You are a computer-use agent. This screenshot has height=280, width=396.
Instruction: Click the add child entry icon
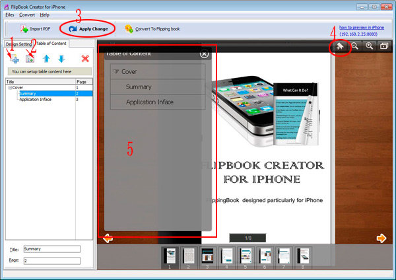(x=30, y=59)
